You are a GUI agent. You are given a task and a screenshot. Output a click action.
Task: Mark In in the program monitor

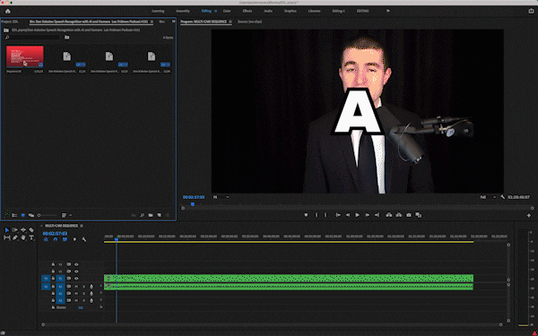point(317,215)
